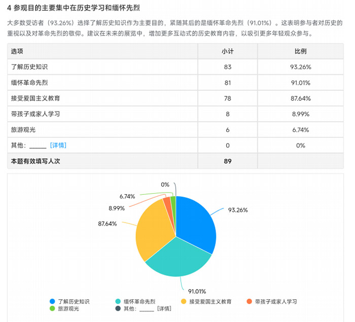Click the green legend dot for 旅游观光

coord(52,308)
